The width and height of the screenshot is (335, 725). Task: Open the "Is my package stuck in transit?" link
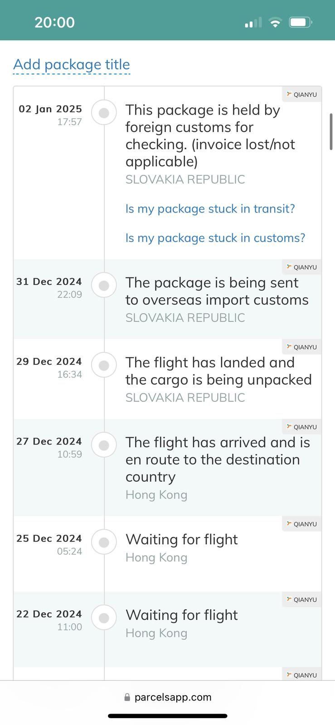click(x=210, y=209)
